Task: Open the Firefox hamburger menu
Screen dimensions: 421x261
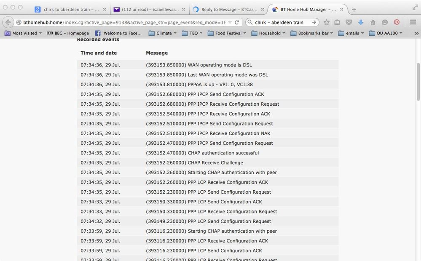Action: (x=413, y=22)
